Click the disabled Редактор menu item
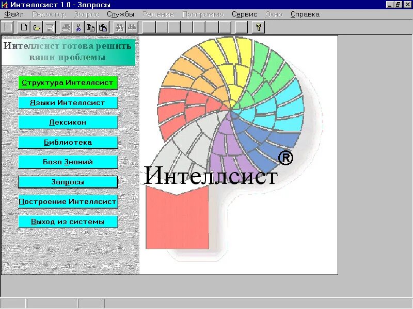 [49, 14]
